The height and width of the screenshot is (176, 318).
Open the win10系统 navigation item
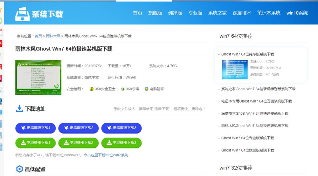[x=297, y=13]
